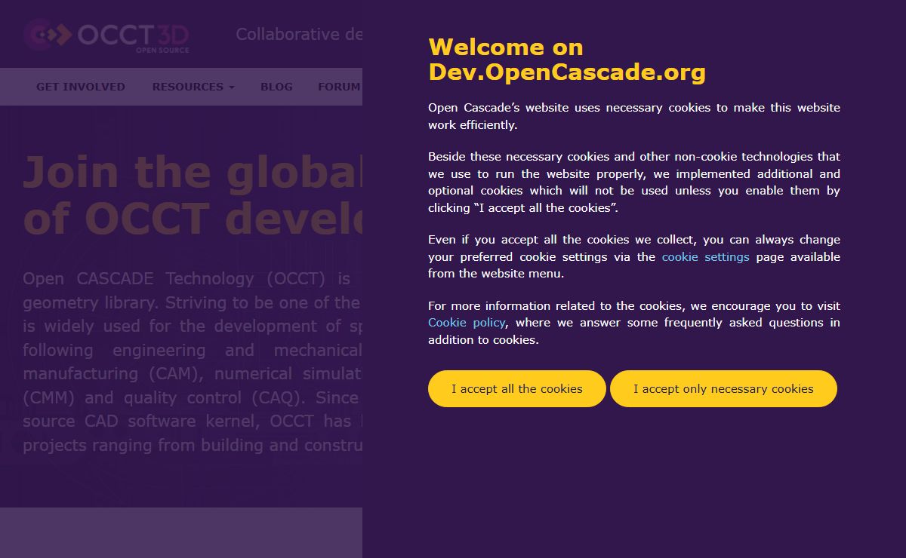This screenshot has height=558, width=906.
Task: Choose 'I accept only necessary cookies'
Action: [x=723, y=389]
